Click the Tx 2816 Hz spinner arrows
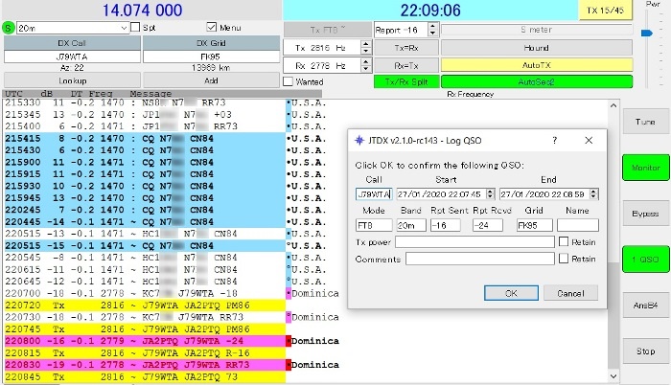The image size is (671, 385). pos(366,48)
